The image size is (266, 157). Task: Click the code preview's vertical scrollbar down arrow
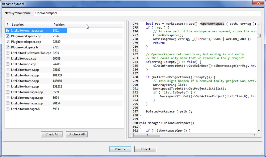259,131
